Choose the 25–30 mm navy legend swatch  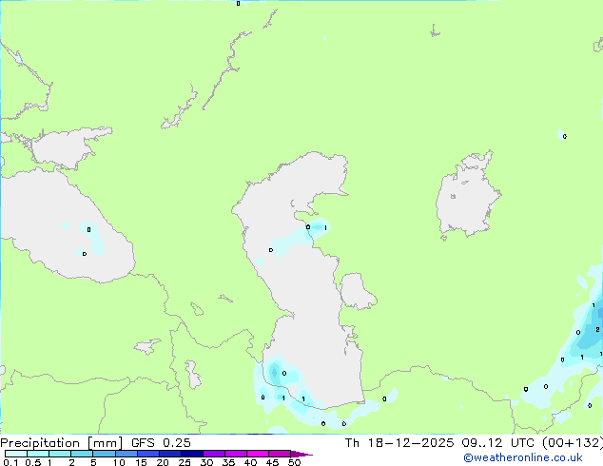tap(191, 454)
